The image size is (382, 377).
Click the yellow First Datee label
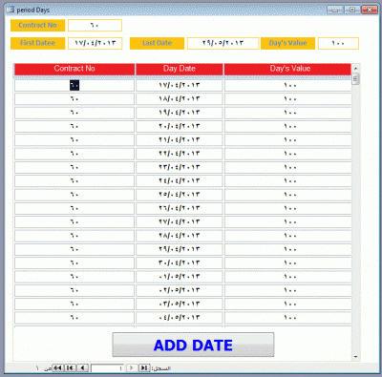[37, 43]
